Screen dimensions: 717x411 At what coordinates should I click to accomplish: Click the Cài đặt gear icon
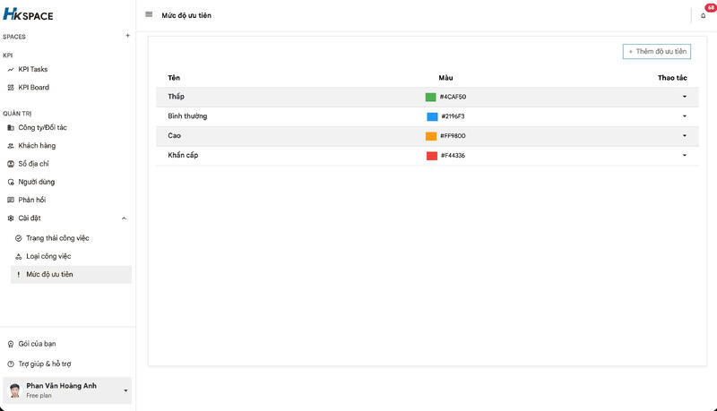pos(11,218)
